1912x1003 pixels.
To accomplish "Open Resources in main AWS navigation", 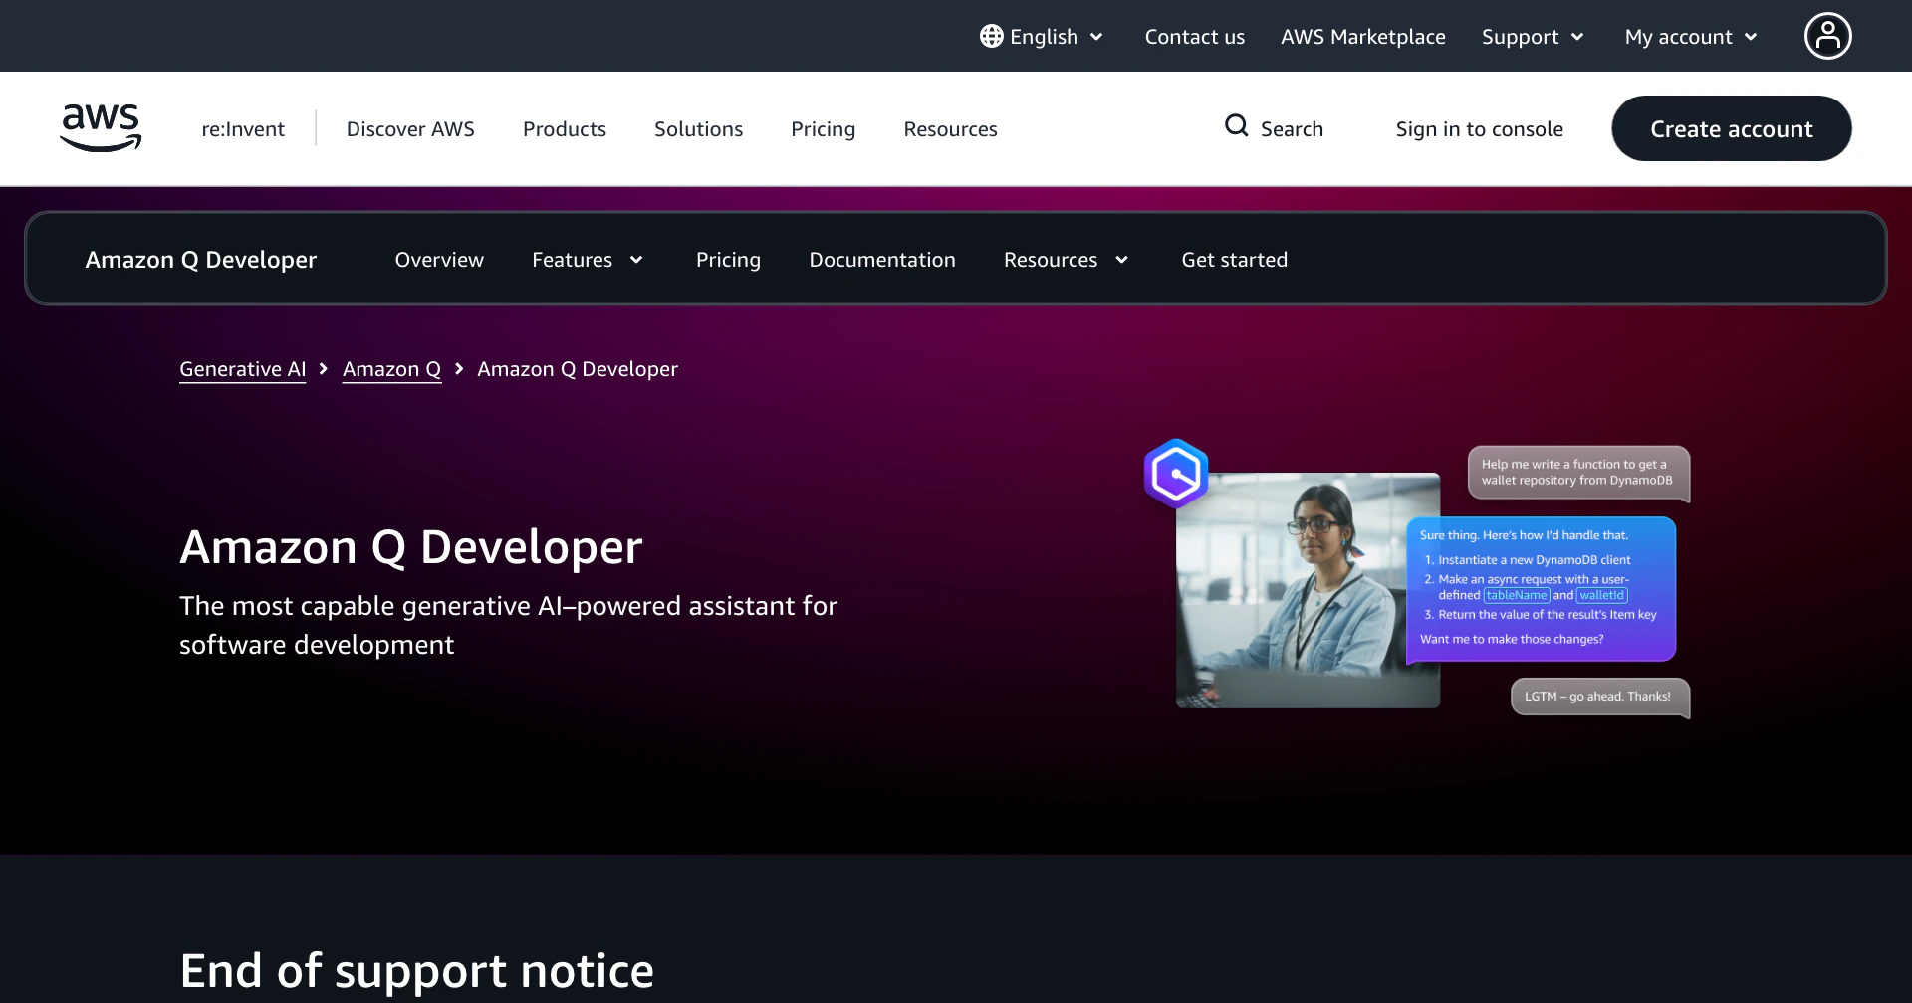I will (950, 129).
